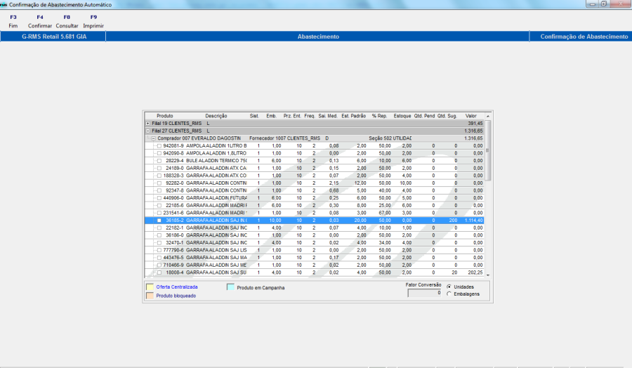Click the Produto bloqueado link
Screen dimensions: 632x368
coord(176,296)
